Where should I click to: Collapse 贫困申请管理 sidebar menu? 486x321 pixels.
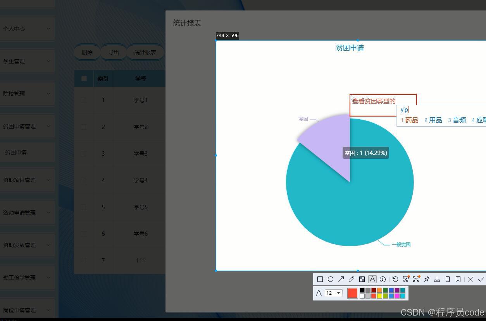tap(27, 126)
